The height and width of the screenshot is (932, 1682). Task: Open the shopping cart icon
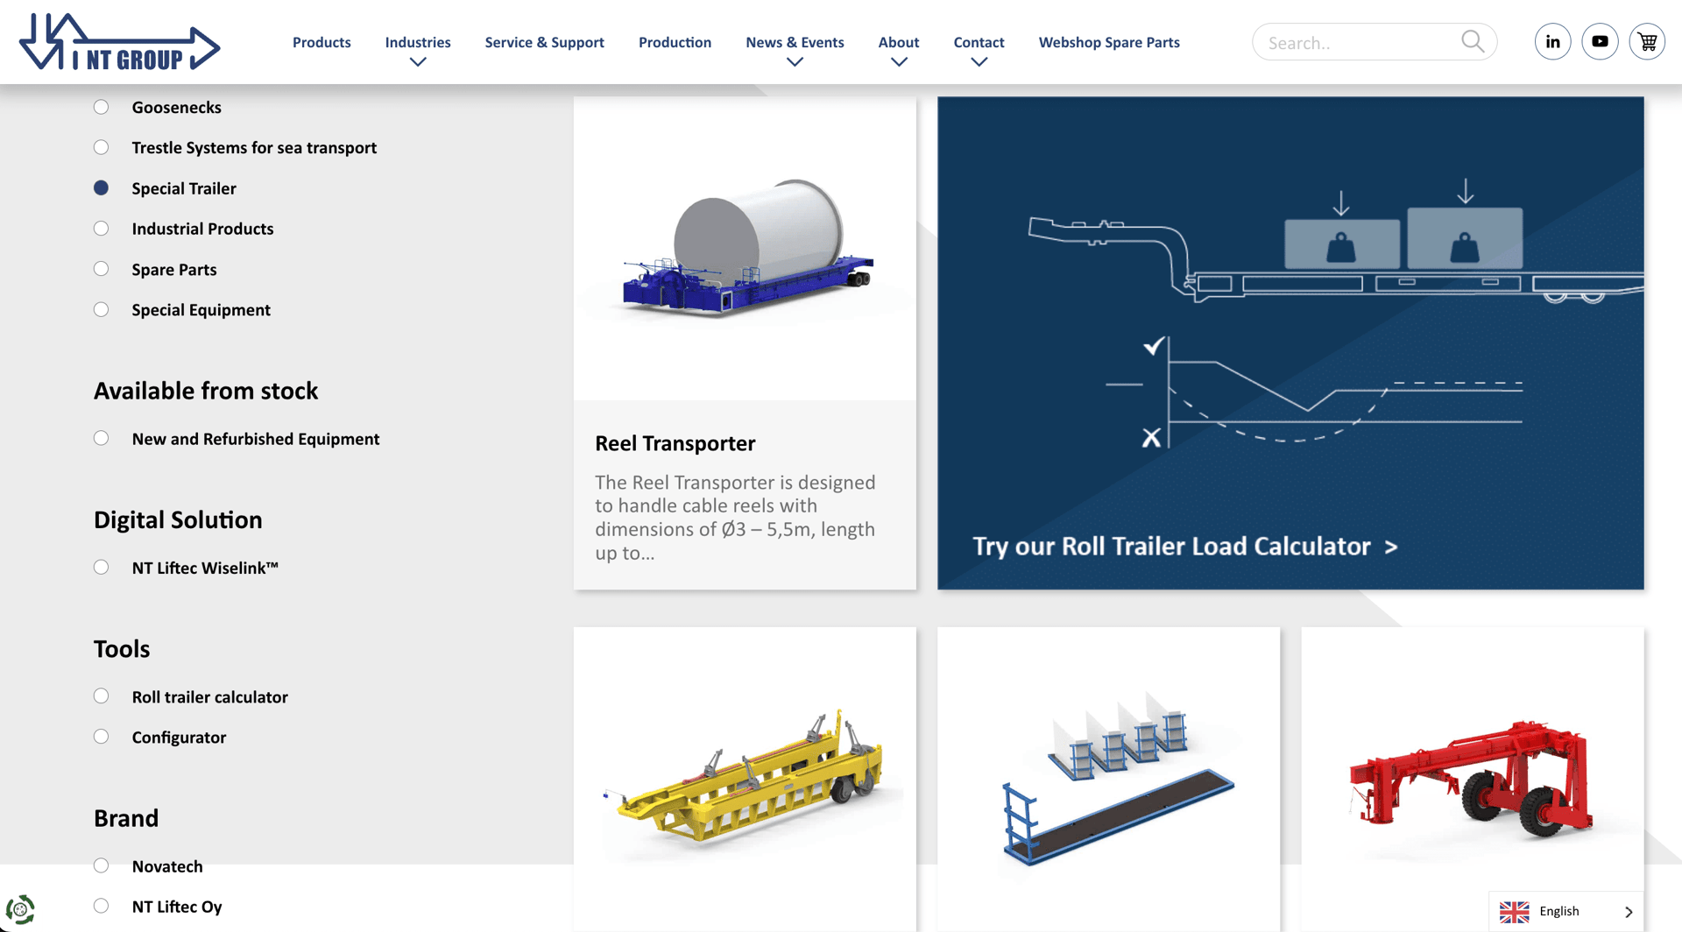[x=1647, y=42]
